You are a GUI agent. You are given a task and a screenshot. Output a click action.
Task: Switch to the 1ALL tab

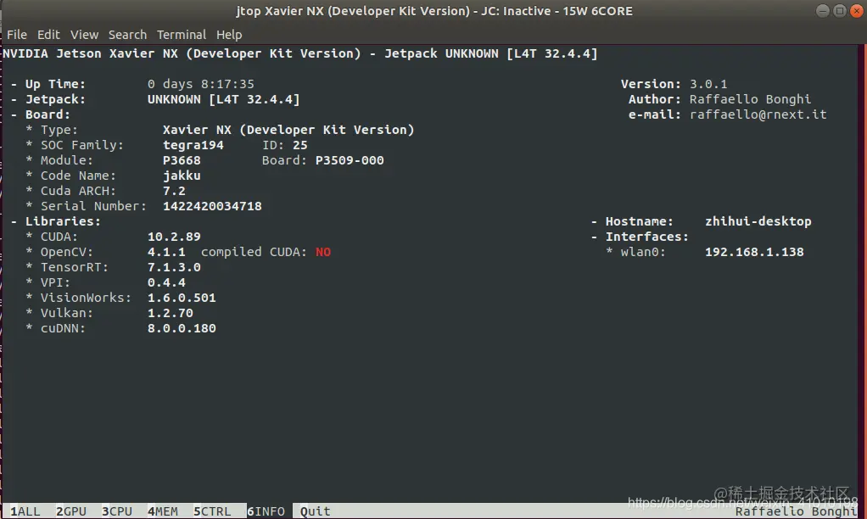point(25,511)
